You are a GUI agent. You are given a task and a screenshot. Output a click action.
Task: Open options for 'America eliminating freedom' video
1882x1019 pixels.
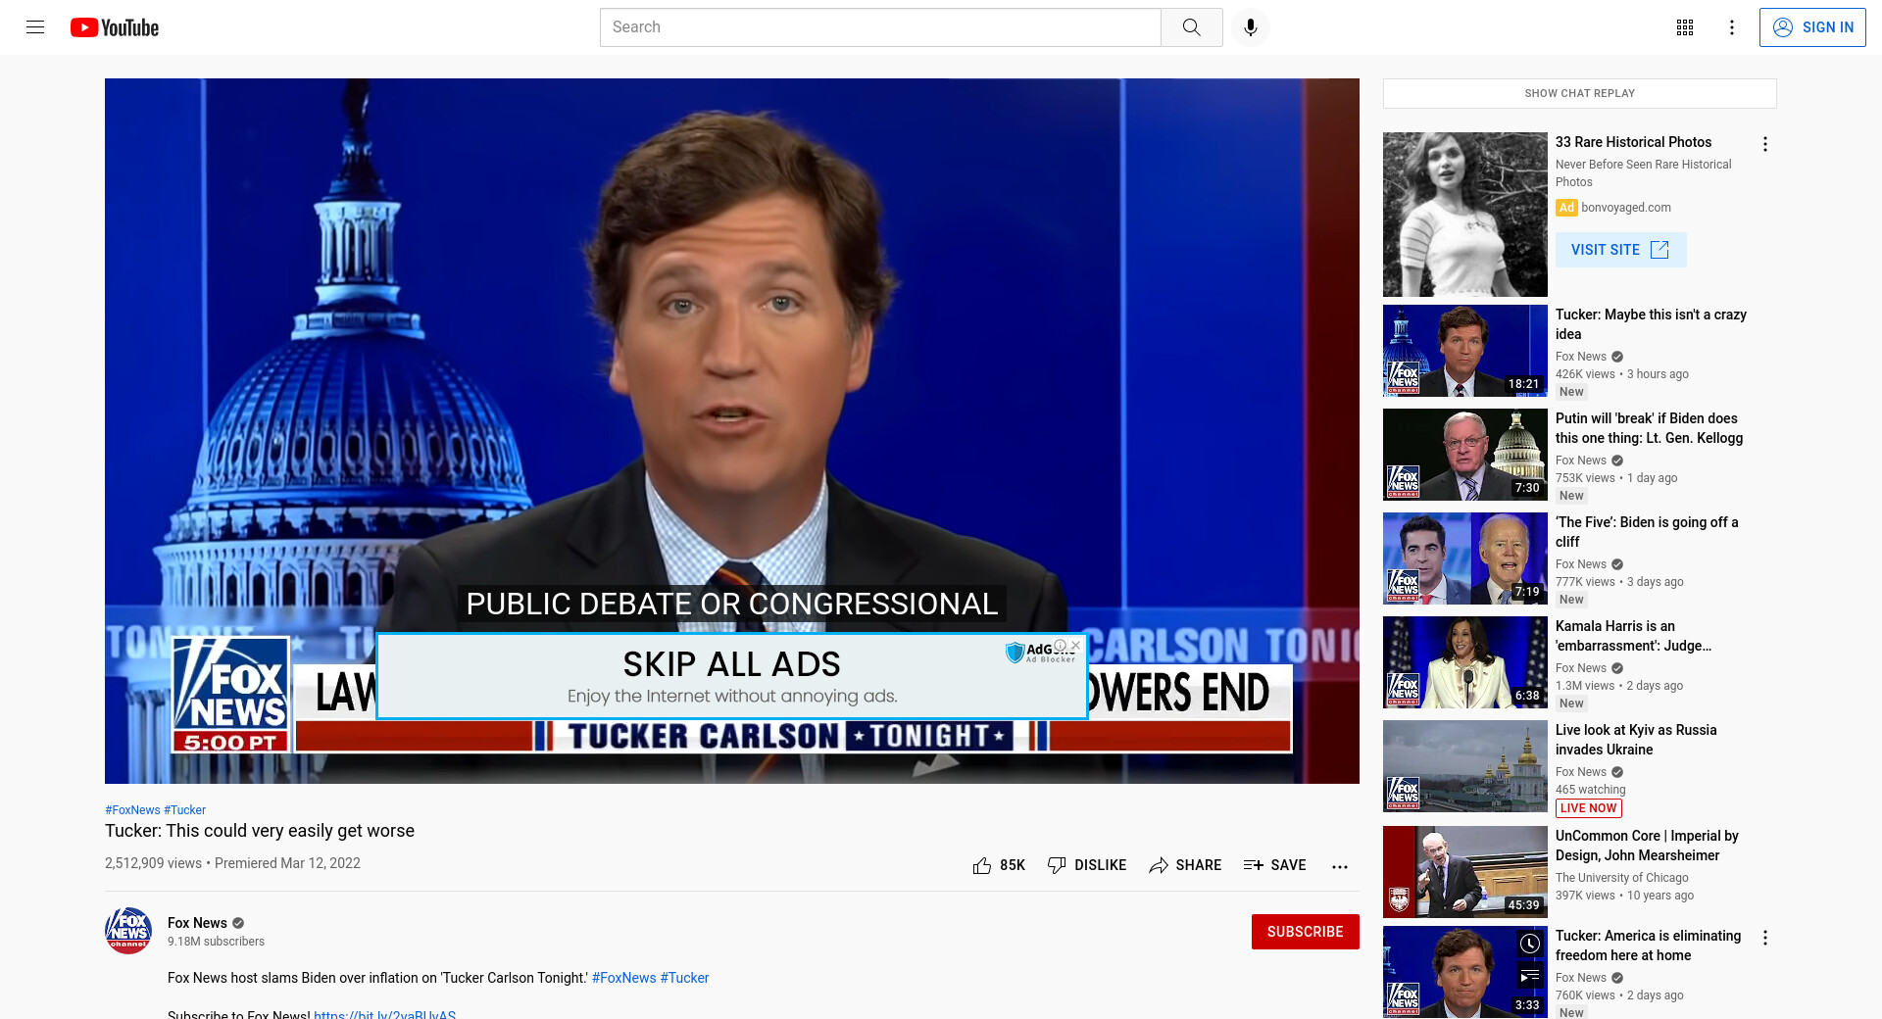coord(1765,938)
